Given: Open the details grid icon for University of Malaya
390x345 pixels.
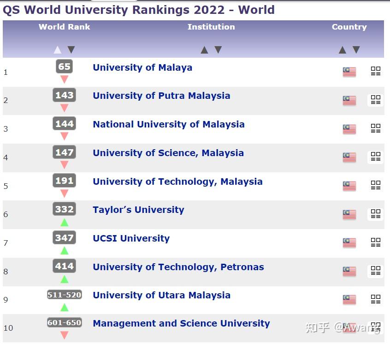Looking at the screenshot, I should (x=375, y=72).
